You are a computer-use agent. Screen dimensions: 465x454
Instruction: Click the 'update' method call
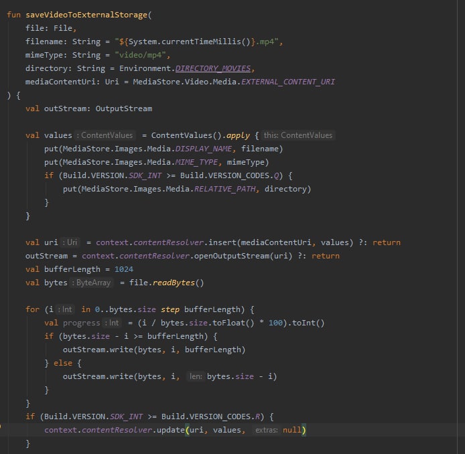170,430
